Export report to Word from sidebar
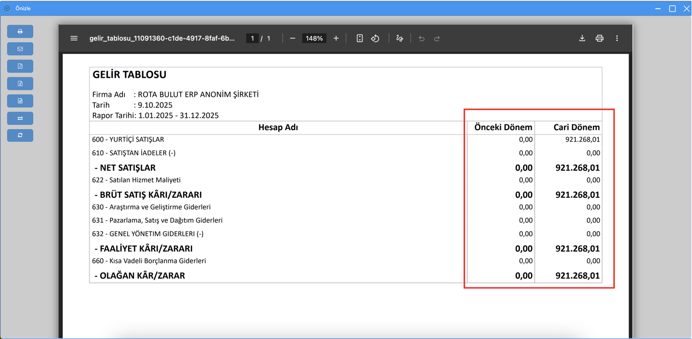Image resolution: width=692 pixels, height=339 pixels. pos(20,101)
